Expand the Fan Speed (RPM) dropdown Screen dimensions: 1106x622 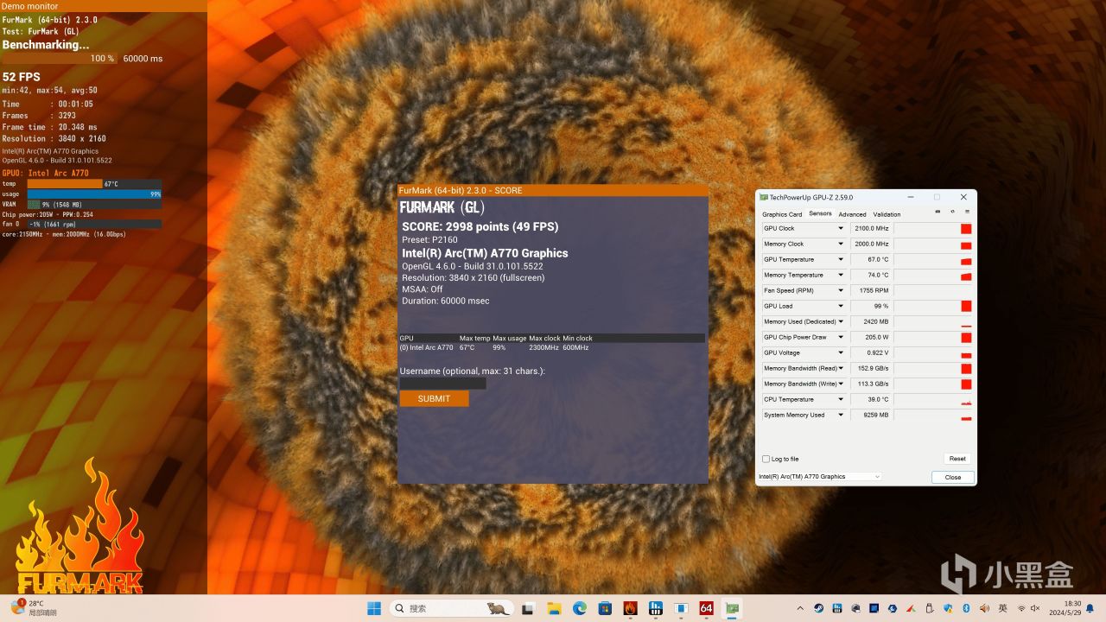(x=840, y=291)
